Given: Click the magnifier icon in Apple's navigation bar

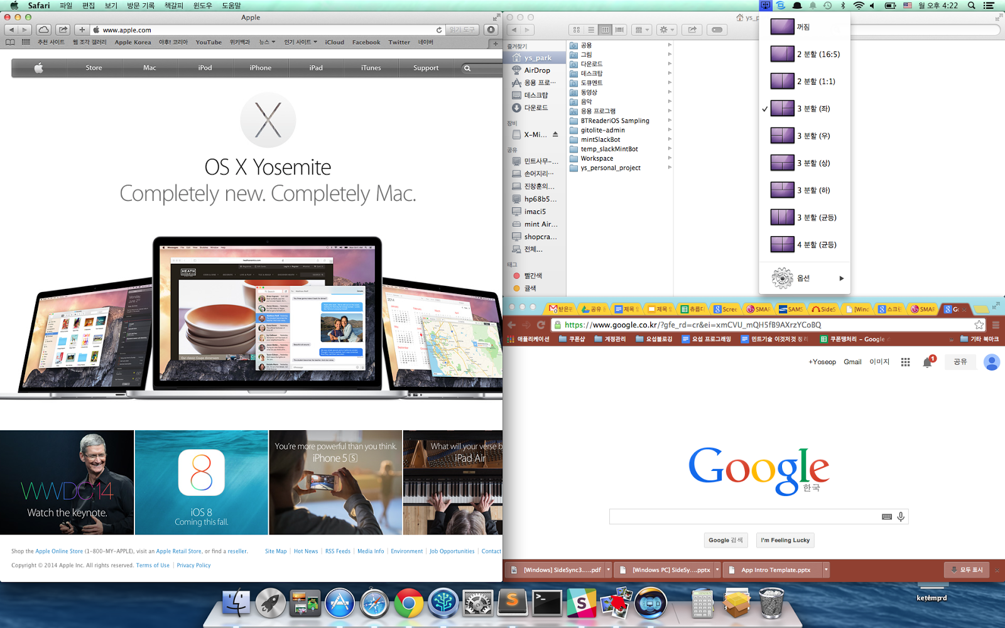Looking at the screenshot, I should 467,68.
